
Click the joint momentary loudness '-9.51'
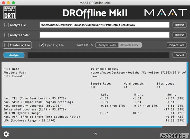click(x=170, y=106)
